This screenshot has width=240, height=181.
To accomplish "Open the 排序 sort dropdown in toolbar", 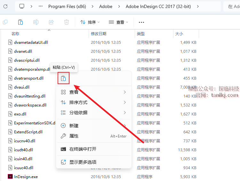I will pos(90,22).
